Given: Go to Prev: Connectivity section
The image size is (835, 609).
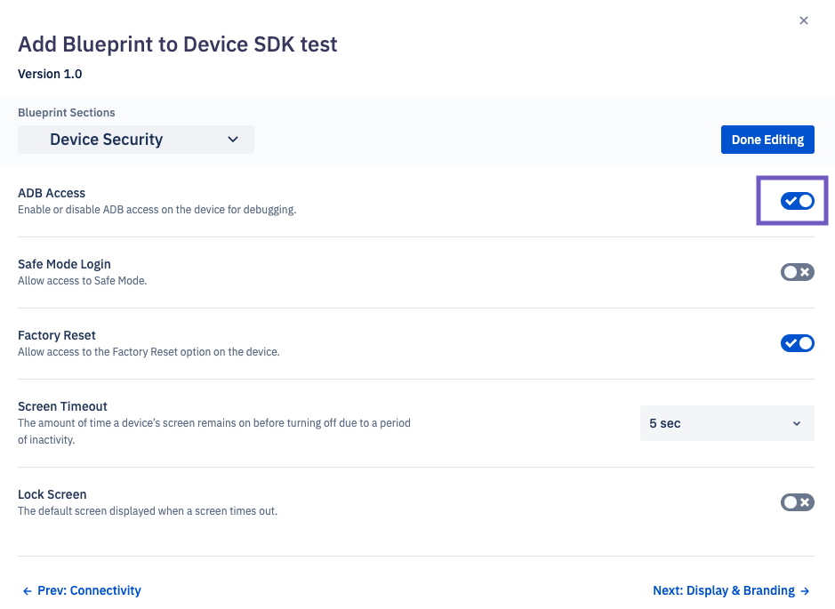Looking at the screenshot, I should [82, 590].
